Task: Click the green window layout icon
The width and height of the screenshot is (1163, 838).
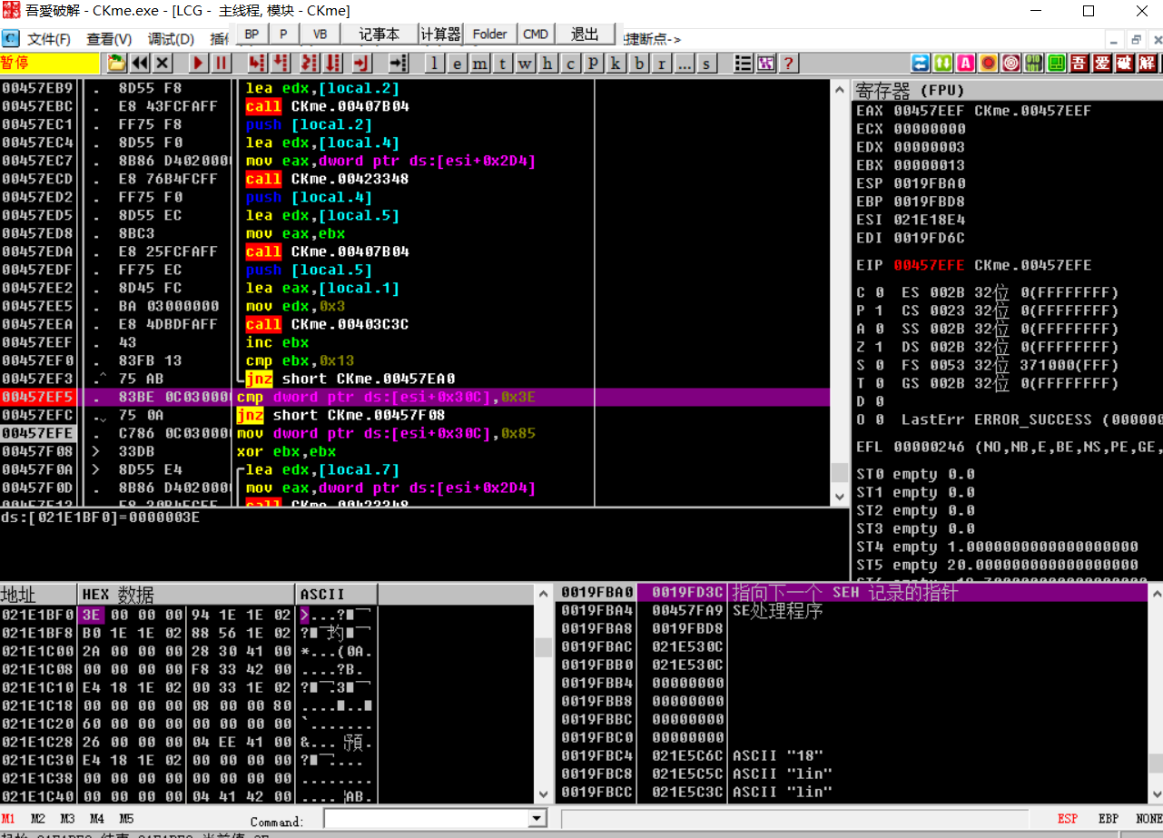Action: (x=1057, y=63)
